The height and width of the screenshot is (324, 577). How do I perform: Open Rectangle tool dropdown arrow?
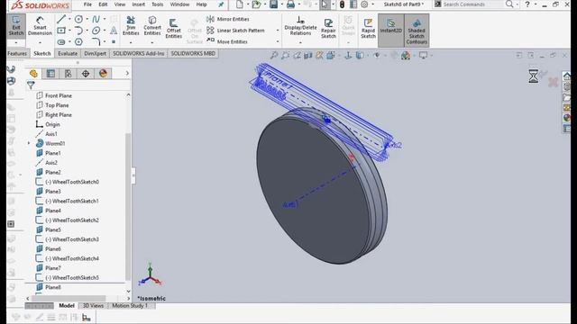point(69,30)
